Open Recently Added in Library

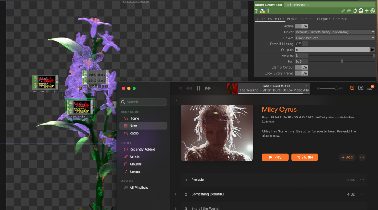(143, 149)
